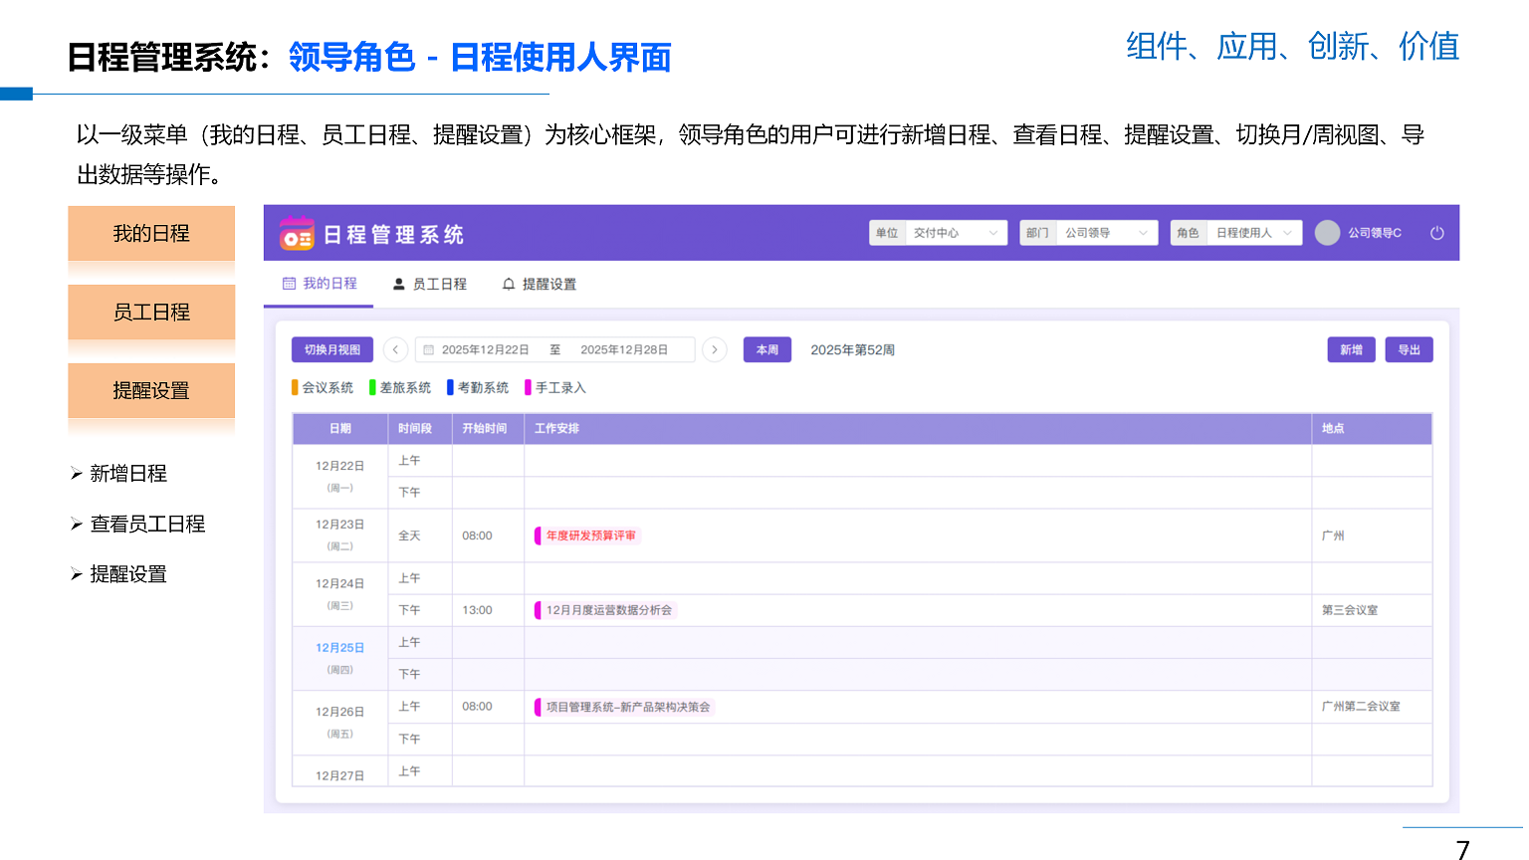Click the 新增 button
1529x860 pixels.
(1351, 350)
